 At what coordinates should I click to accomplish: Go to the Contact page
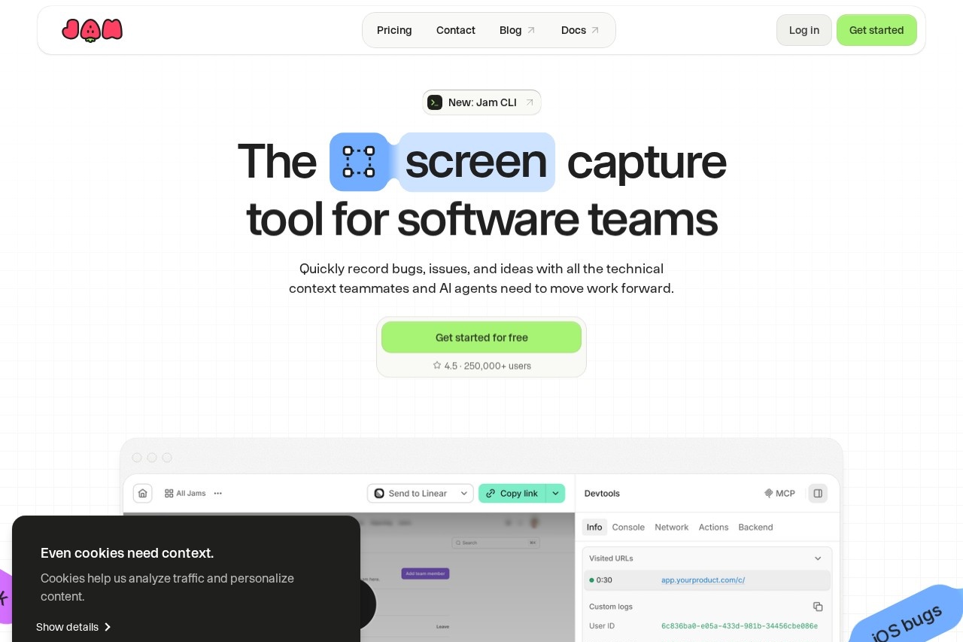[456, 30]
